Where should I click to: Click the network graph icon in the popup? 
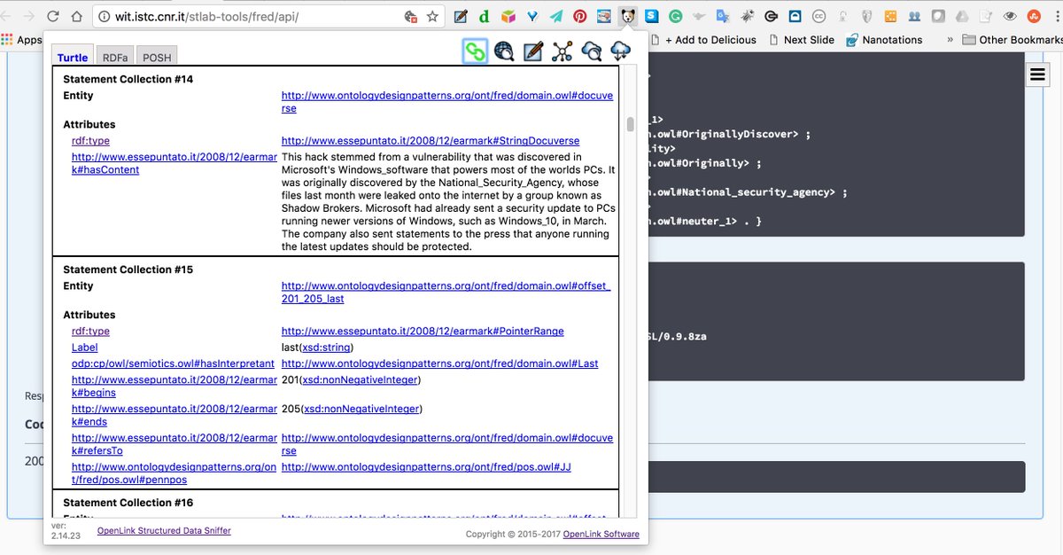563,51
